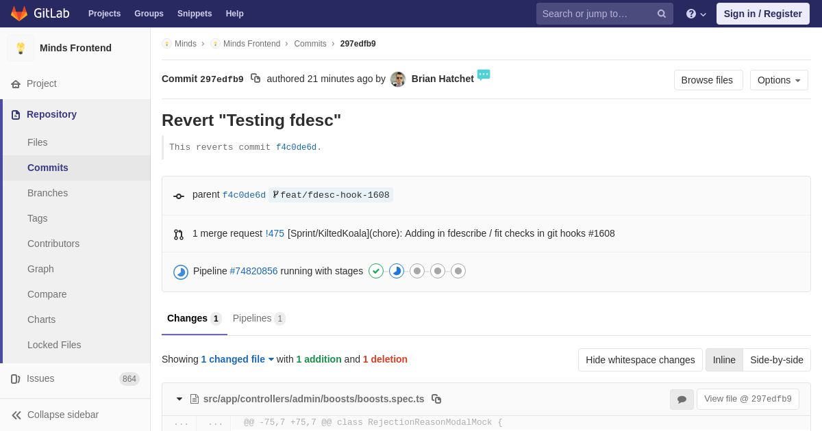
Task: Open Projects in the top navigation
Action: point(104,14)
